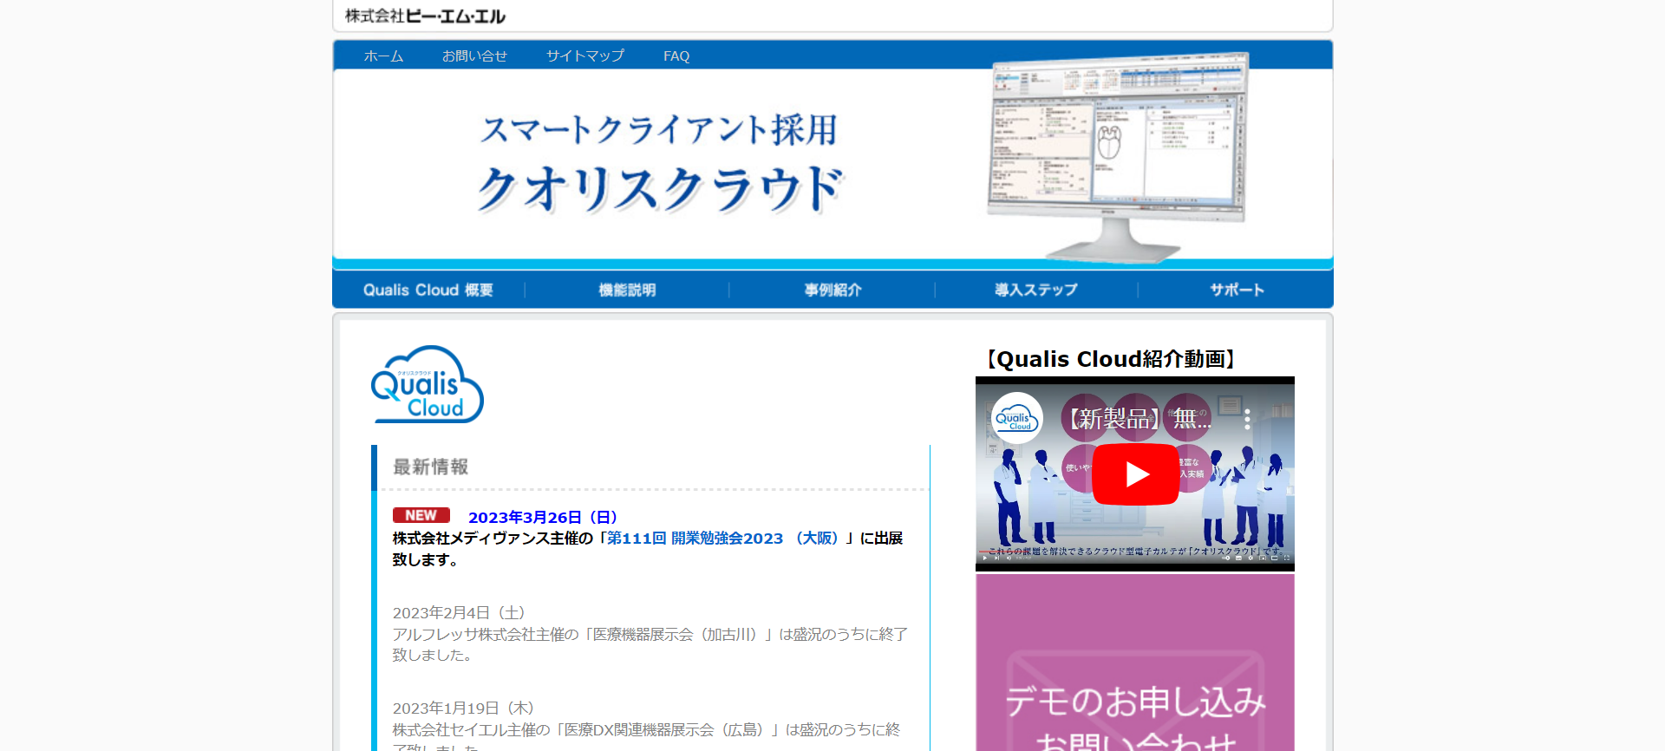Click the Qualis Cloud logo above 最新情報
The width and height of the screenshot is (1665, 751).
tap(427, 385)
